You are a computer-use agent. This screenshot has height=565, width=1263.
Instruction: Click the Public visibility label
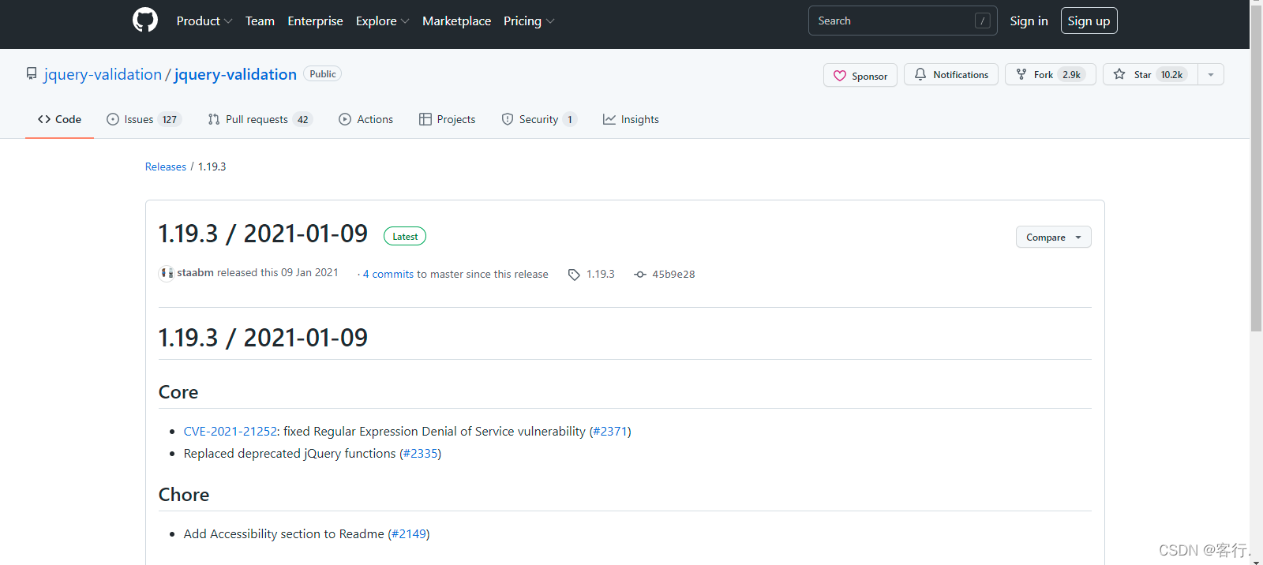click(322, 74)
